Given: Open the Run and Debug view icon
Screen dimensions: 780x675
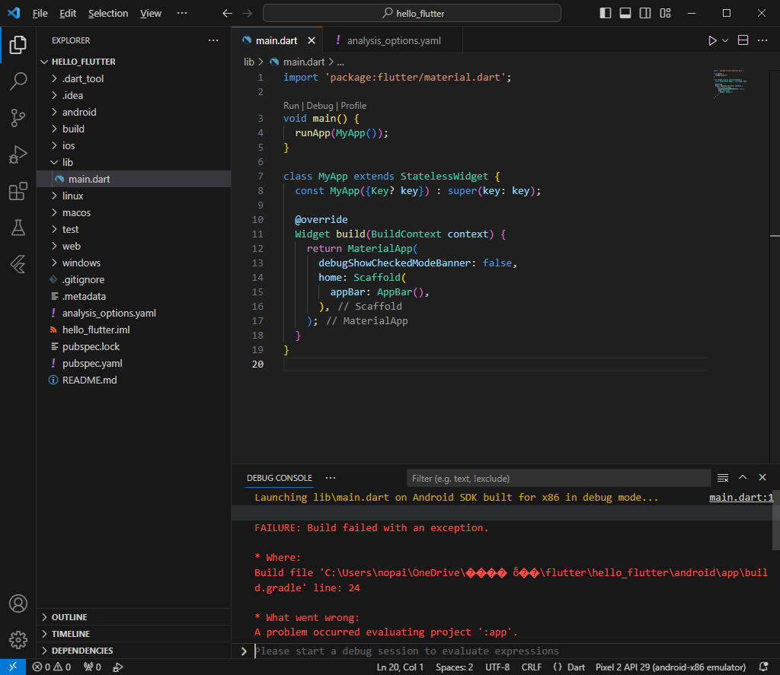Looking at the screenshot, I should tap(18, 154).
